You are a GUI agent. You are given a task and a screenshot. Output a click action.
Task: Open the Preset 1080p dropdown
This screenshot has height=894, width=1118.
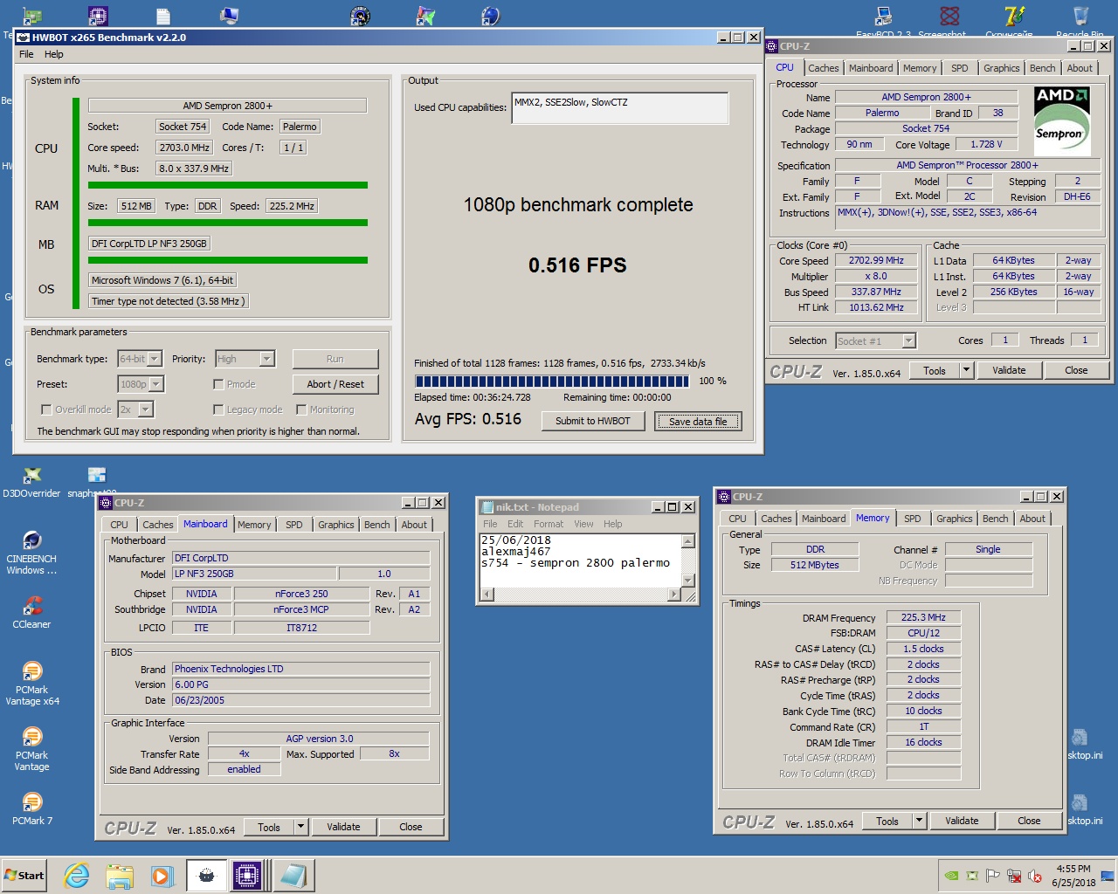pos(141,384)
